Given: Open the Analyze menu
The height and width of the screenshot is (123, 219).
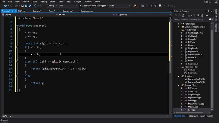Looking at the screenshot, I should point(78,2).
